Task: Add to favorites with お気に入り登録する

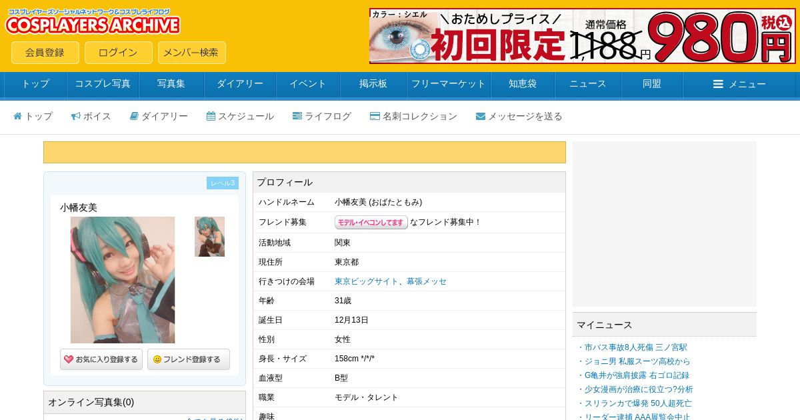Action: coord(101,359)
